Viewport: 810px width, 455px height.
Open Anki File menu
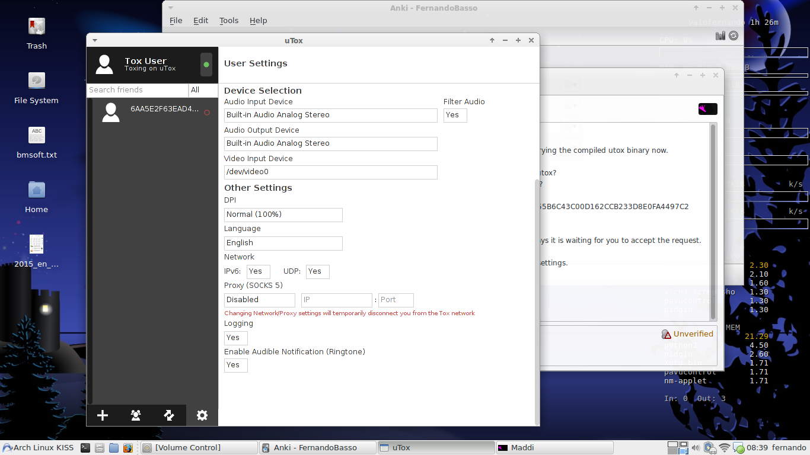[176, 20]
